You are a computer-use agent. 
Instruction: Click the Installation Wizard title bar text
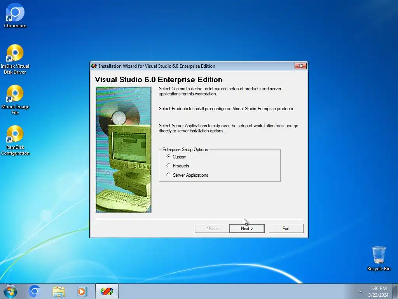pyautogui.click(x=157, y=66)
